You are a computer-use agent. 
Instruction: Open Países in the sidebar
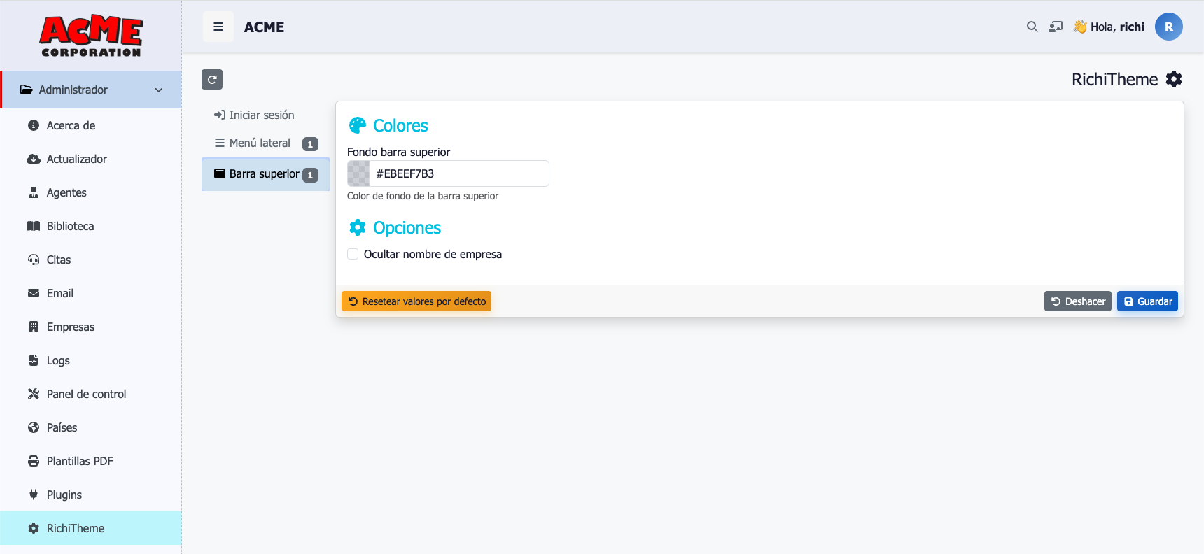pyautogui.click(x=62, y=427)
